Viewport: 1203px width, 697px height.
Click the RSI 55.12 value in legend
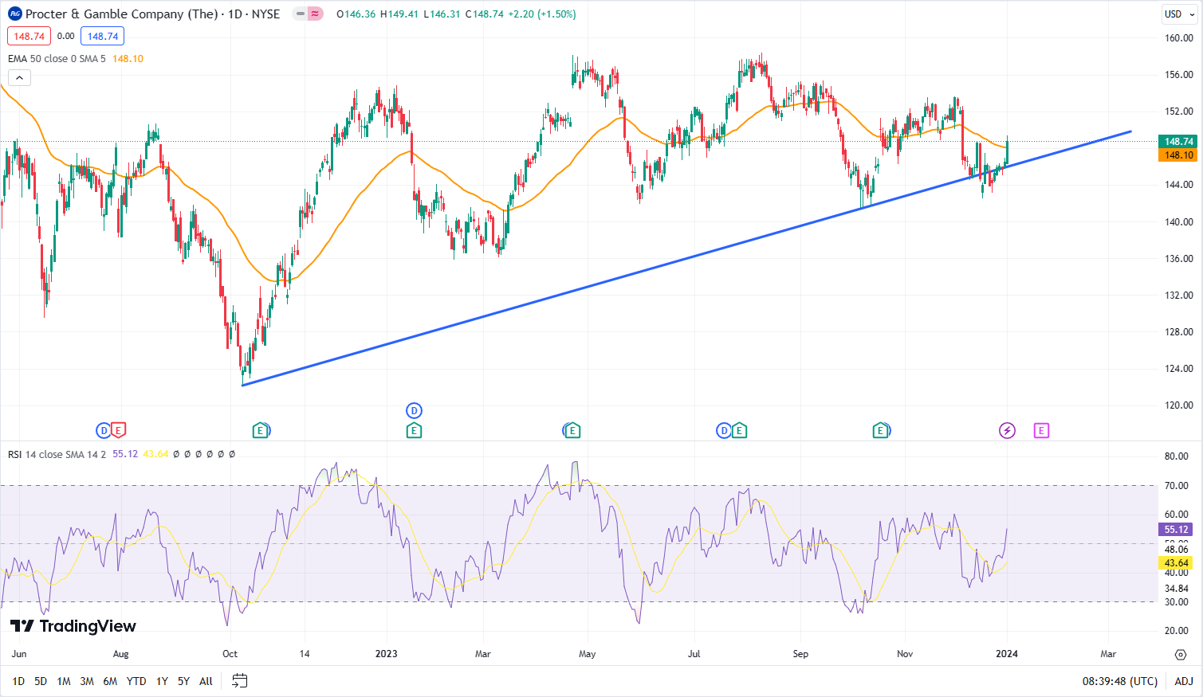(x=125, y=454)
